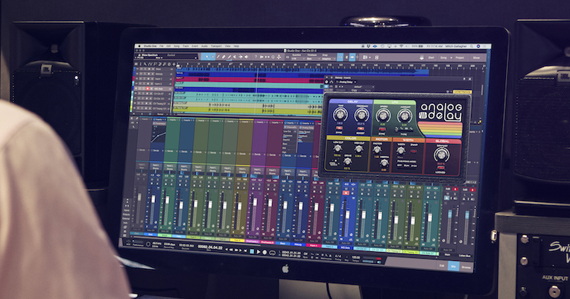Adjust the Color Low Cut knob

(x=338, y=148)
